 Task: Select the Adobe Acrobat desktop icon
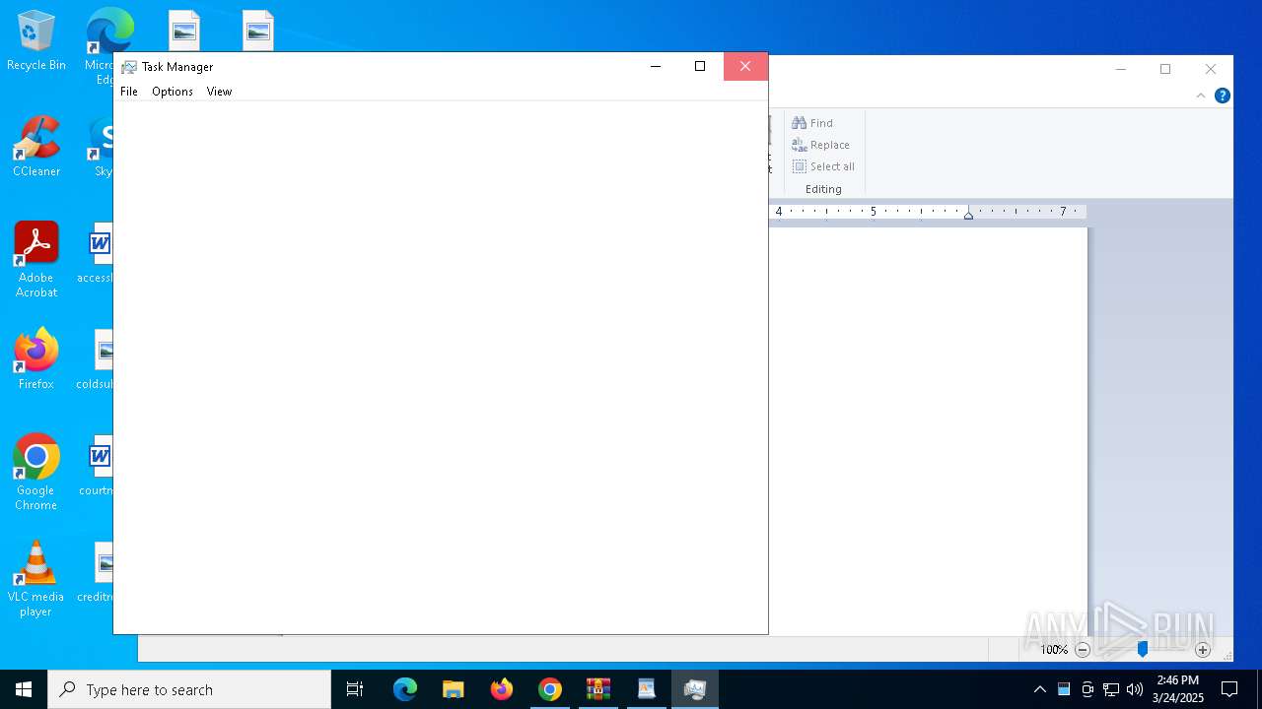pyautogui.click(x=36, y=260)
